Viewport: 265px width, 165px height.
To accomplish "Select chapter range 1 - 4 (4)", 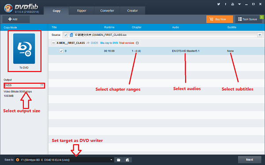I will (x=136, y=51).
